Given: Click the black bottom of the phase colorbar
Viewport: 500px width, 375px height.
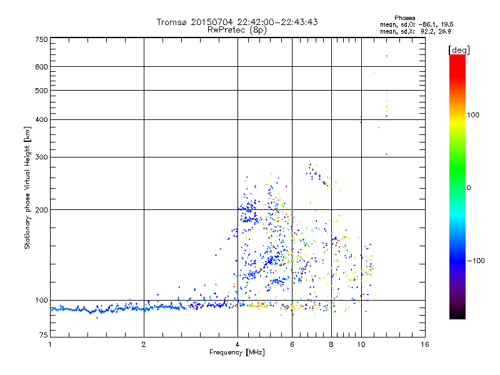Looking at the screenshot, I should tap(457, 315).
